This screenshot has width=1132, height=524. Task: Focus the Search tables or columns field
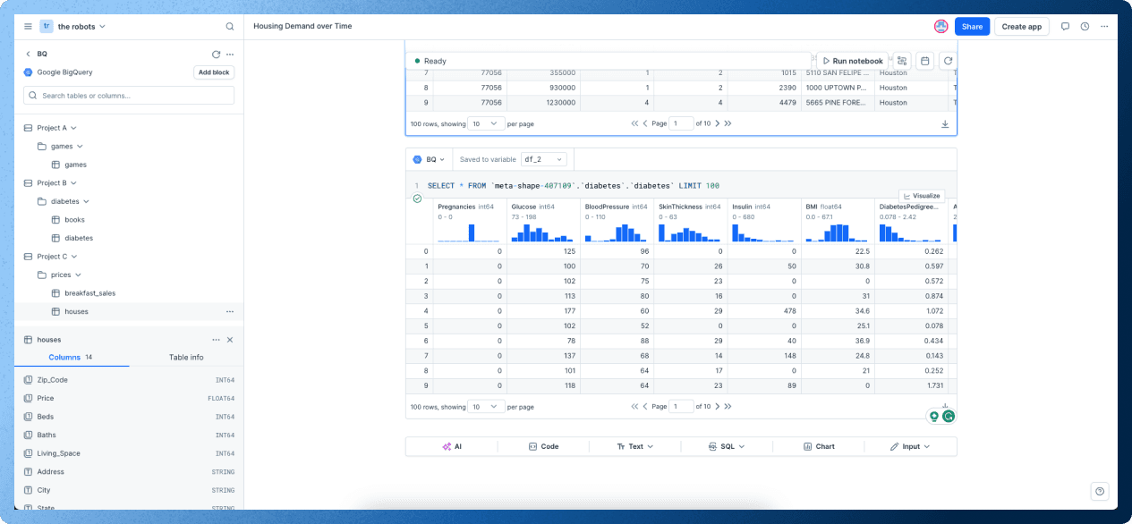[x=129, y=96]
